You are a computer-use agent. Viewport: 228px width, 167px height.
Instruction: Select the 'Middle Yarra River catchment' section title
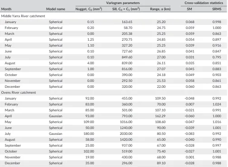(23, 16)
